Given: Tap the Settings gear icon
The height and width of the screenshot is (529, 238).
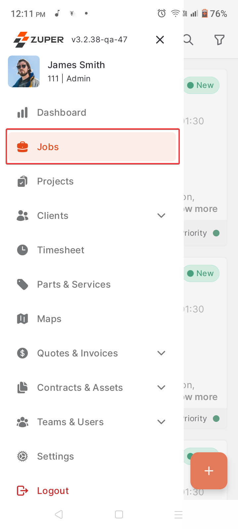Looking at the screenshot, I should (x=22, y=456).
